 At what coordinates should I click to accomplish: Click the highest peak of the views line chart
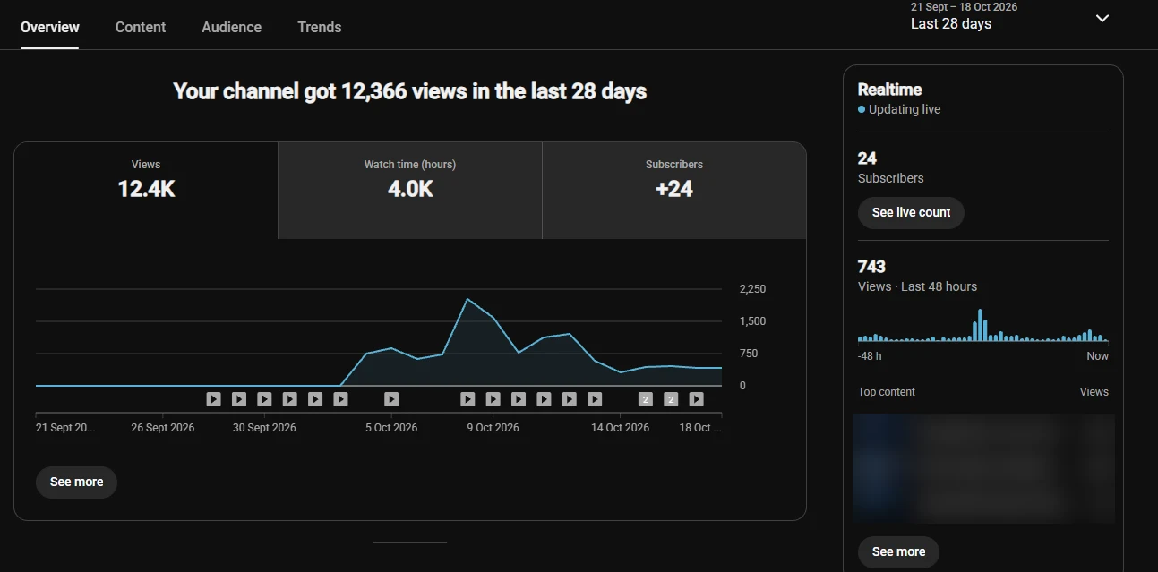(467, 299)
